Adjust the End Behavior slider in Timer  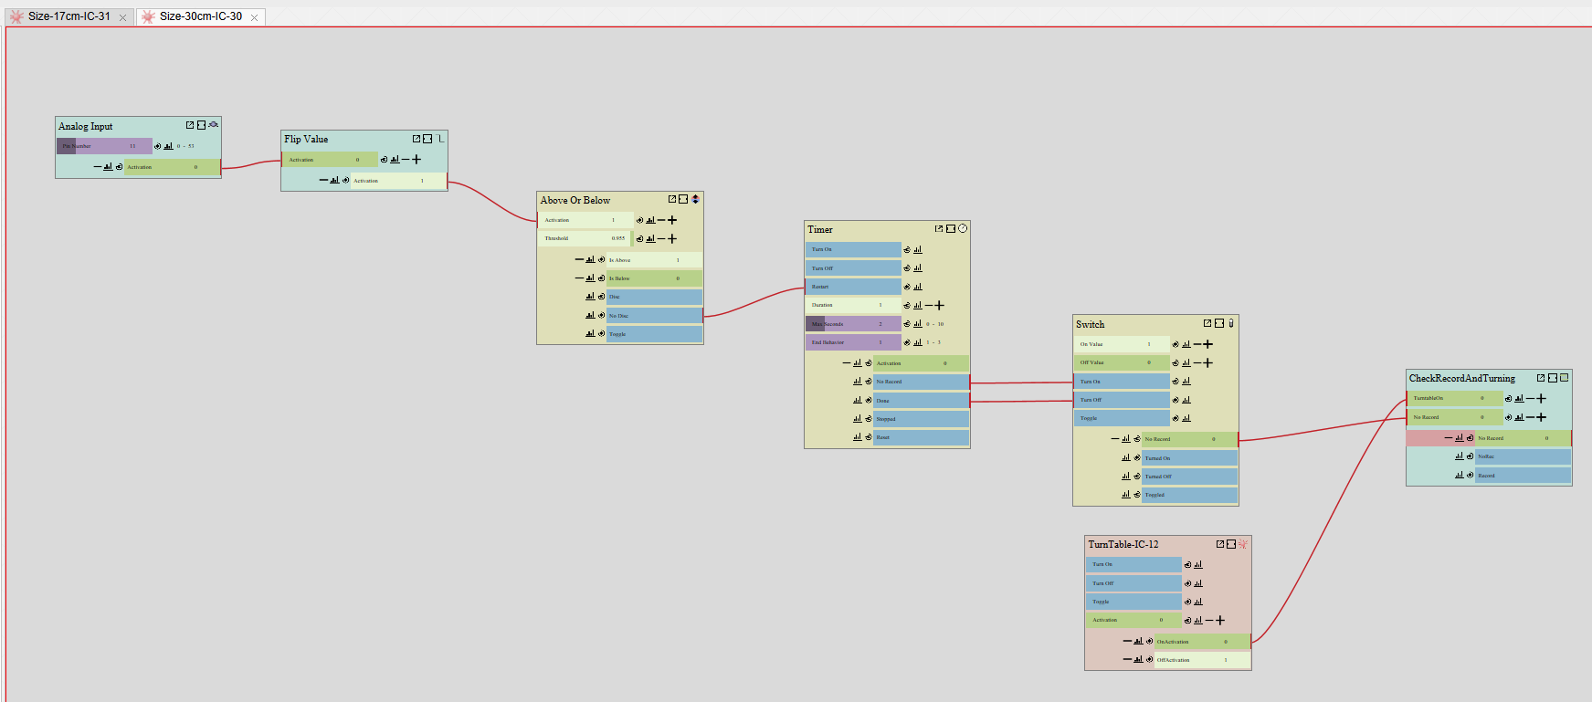[853, 342]
